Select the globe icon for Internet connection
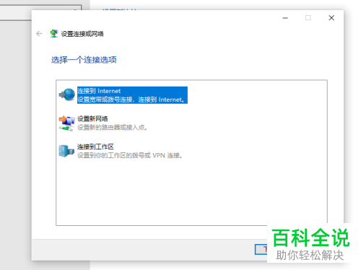Image resolution: width=361 pixels, height=270 pixels. (x=67, y=95)
